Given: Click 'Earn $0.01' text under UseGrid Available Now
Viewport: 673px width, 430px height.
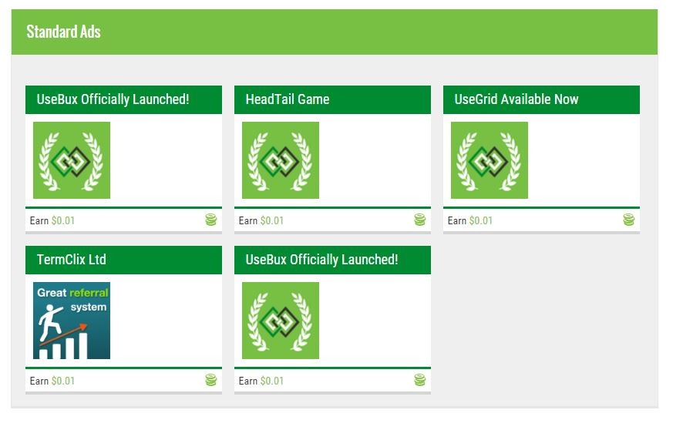Looking at the screenshot, I should point(470,220).
